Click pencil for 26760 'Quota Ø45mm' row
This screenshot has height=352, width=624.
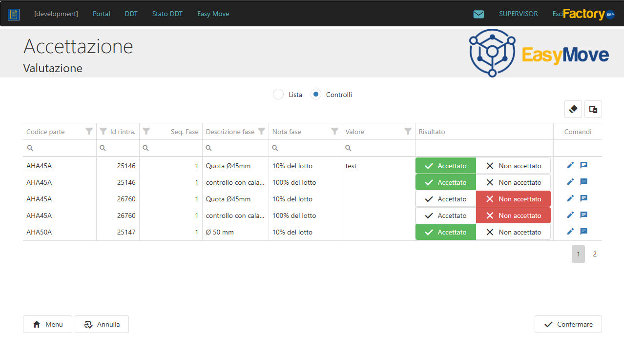570,198
